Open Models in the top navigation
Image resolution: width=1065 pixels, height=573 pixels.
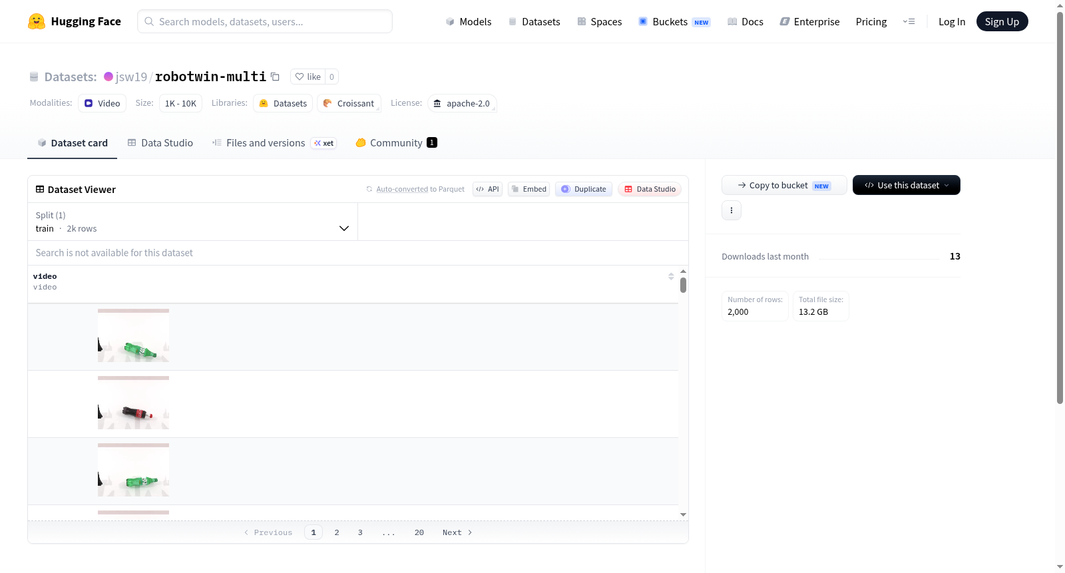click(469, 21)
